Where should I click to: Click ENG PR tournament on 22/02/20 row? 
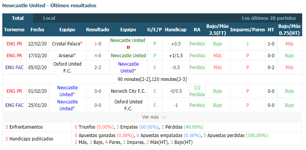15,44
